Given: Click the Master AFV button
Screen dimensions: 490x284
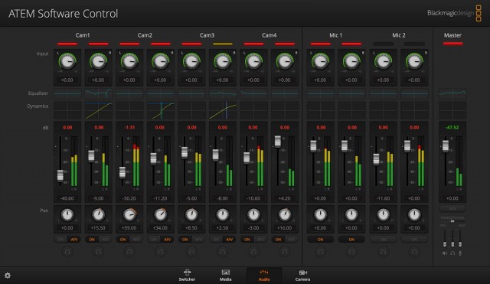Looking at the screenshot, I should (452, 208).
